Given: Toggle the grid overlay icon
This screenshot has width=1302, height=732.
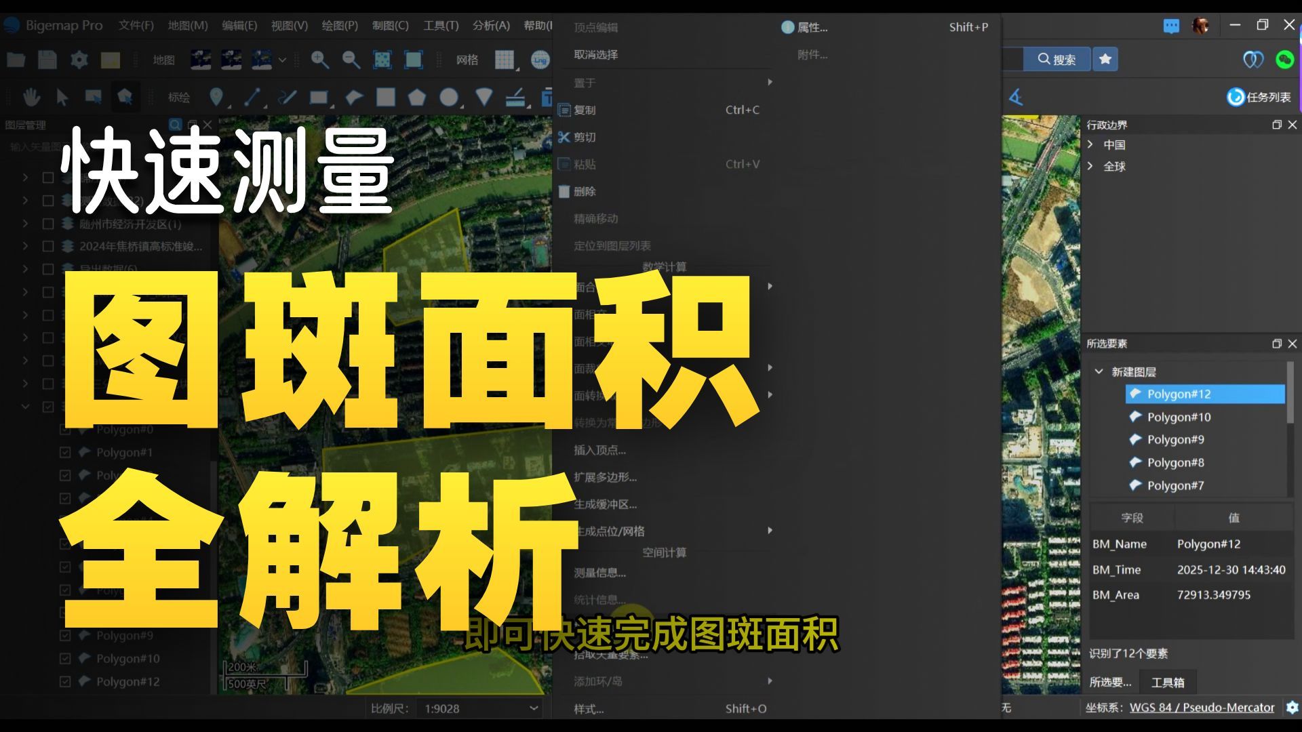Looking at the screenshot, I should (505, 60).
